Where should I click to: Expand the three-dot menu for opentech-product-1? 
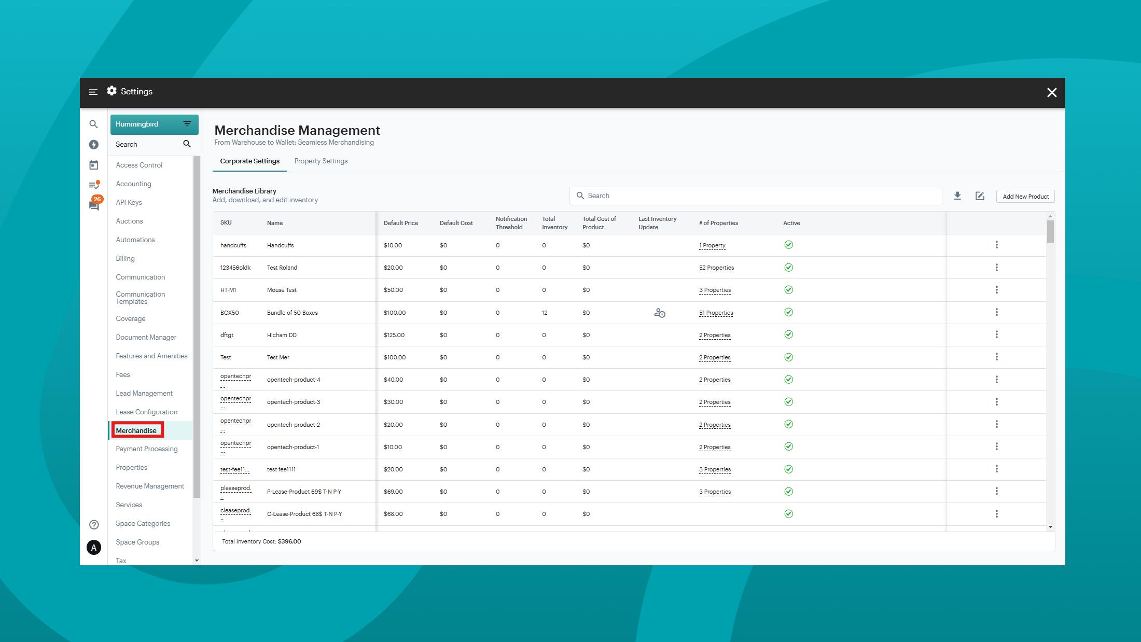996,447
